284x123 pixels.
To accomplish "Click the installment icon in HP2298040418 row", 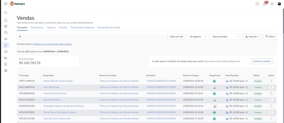I will point(227,94).
